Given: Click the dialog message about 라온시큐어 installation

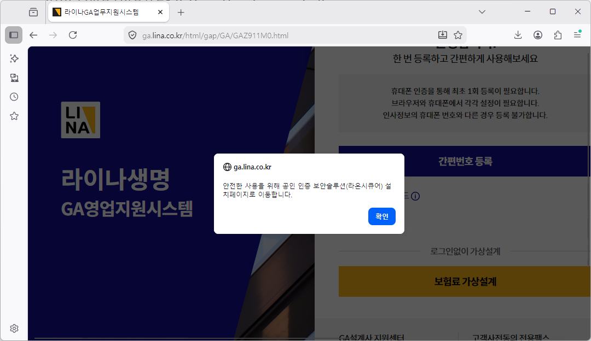Looking at the screenshot, I should [307, 190].
